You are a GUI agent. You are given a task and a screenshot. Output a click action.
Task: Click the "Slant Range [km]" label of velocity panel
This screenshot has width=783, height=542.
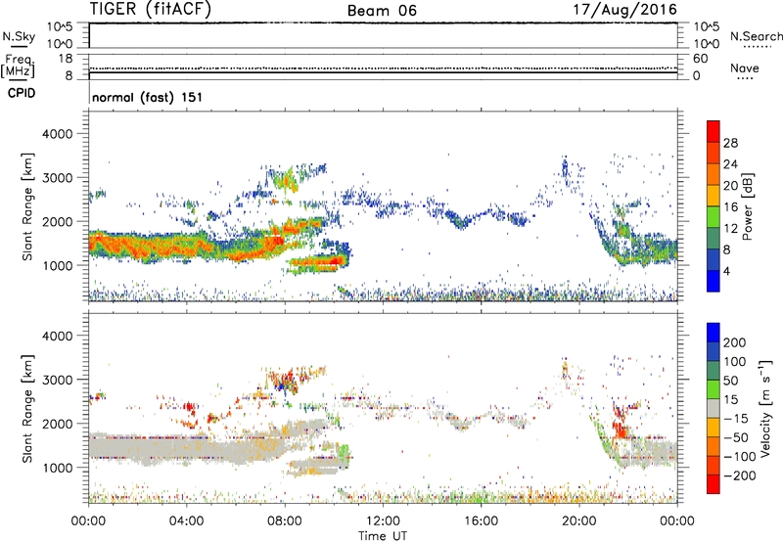pos(27,408)
